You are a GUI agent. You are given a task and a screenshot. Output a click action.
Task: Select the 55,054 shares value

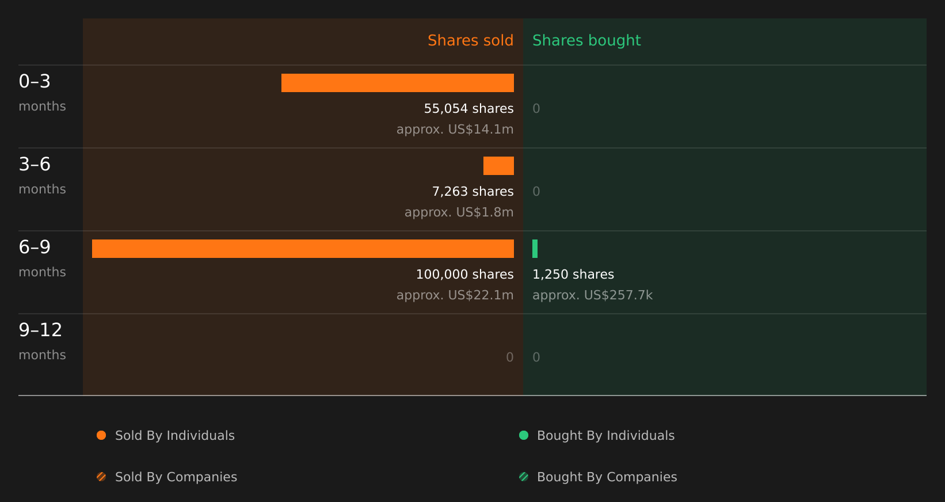pos(468,108)
